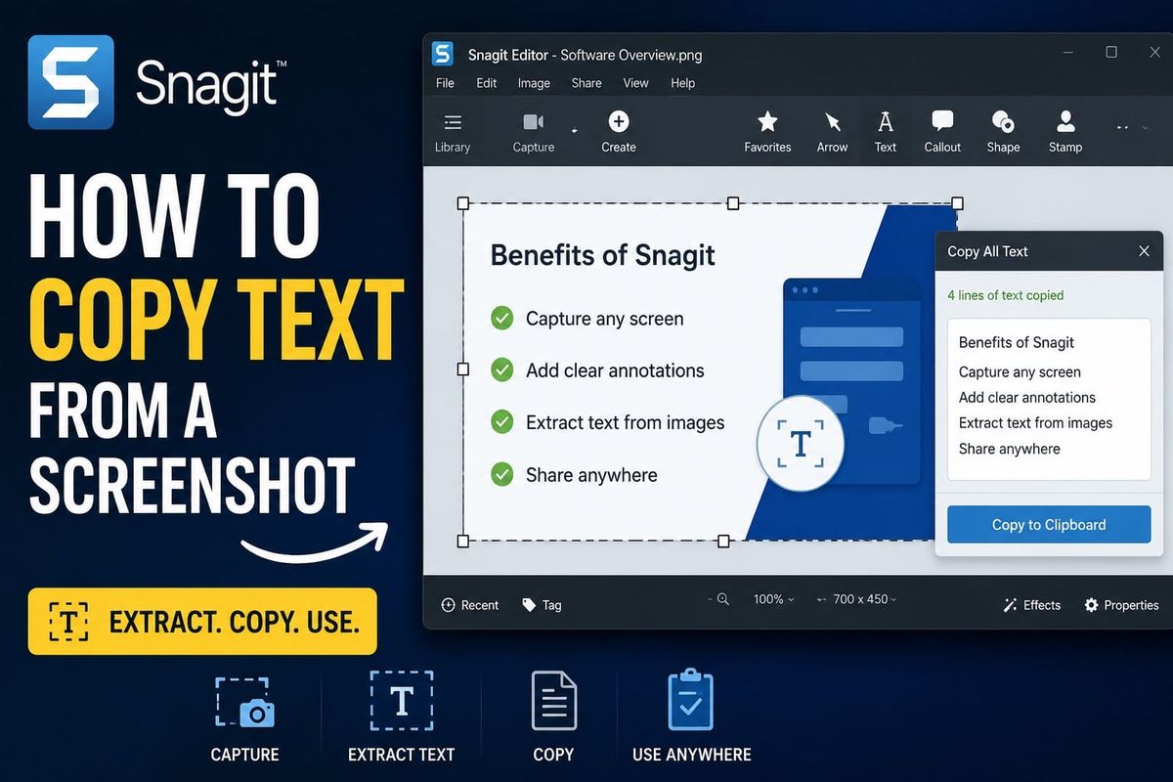Click the canvas text "Add clear annotations"
1173x782 pixels.
coord(615,370)
